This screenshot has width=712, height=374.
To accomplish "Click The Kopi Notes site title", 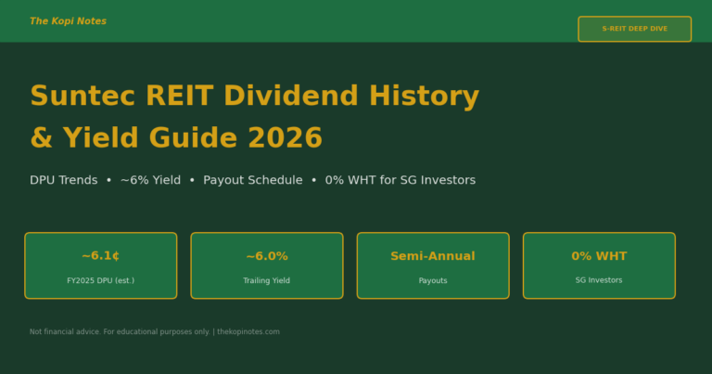I will pyautogui.click(x=68, y=21).
